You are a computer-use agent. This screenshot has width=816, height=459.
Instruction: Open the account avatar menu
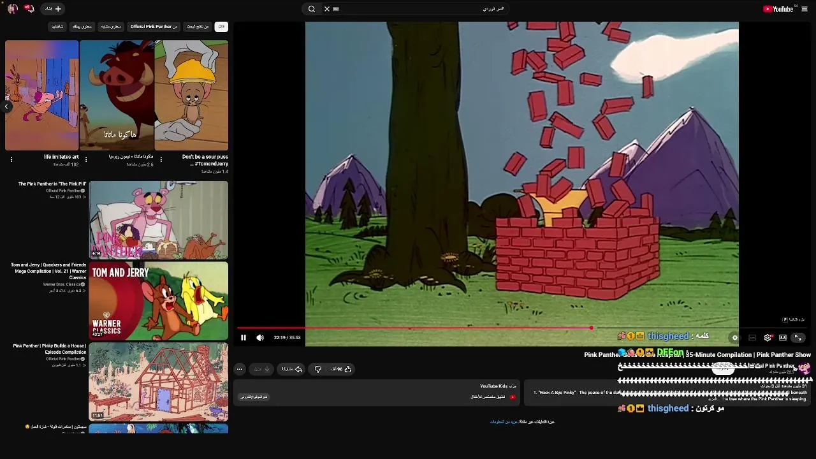pyautogui.click(x=12, y=9)
